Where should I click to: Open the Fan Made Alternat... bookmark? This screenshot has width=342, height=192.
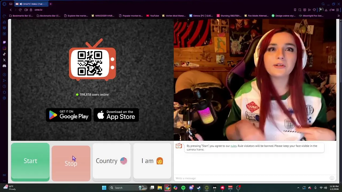pyautogui.click(x=256, y=16)
